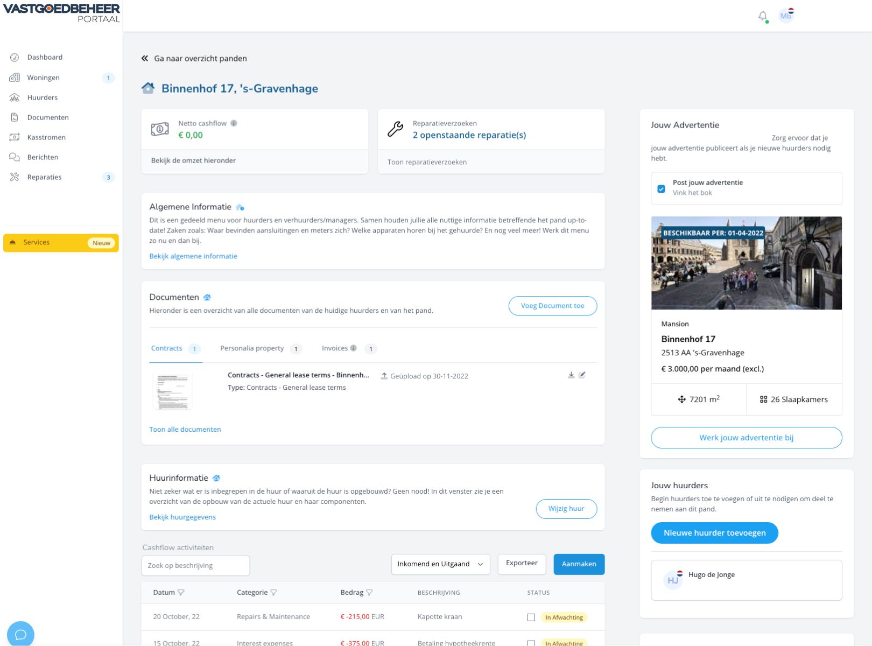
Task: Open the Bekijk huurgegevens link
Action: pos(182,517)
